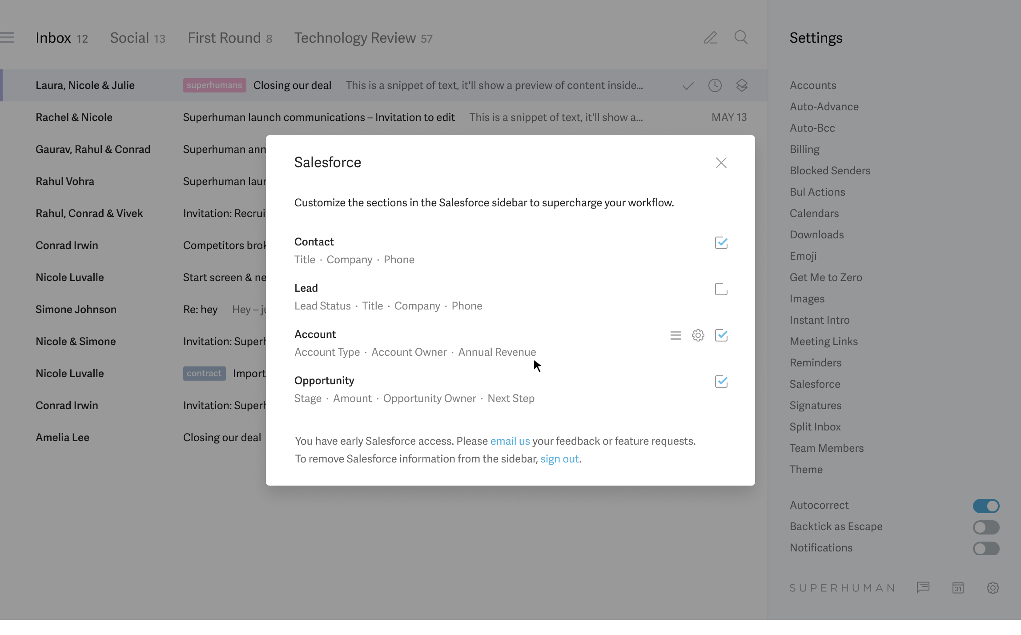Open the Rahul Vohra email
This screenshot has width=1021, height=635.
pyautogui.click(x=133, y=181)
